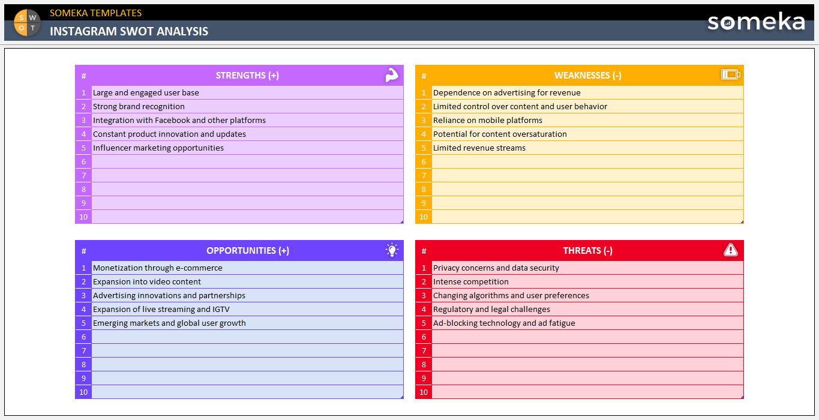The image size is (819, 420).
Task: Select 'Integration with Facebook and other platforms' row
Action: click(x=247, y=121)
